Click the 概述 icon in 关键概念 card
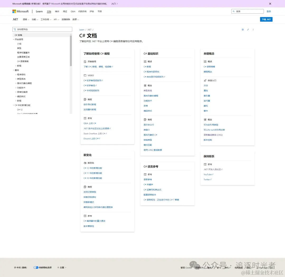This screenshot has height=277, width=285. pyautogui.click(x=205, y=61)
